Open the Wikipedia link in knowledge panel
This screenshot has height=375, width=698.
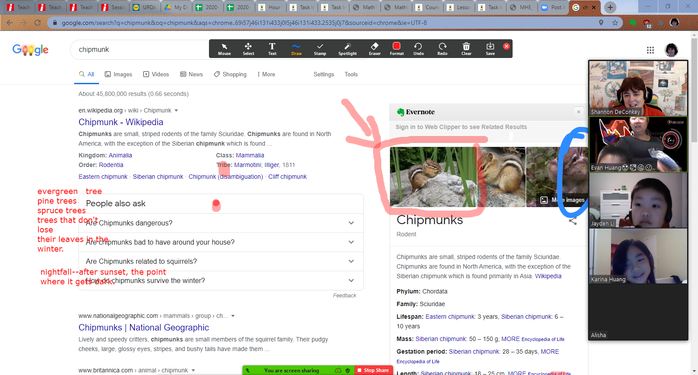pyautogui.click(x=548, y=276)
